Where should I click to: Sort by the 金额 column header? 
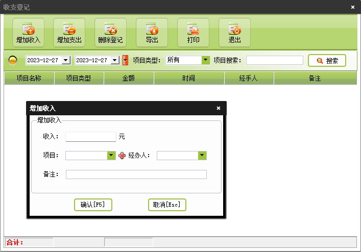click(x=129, y=78)
